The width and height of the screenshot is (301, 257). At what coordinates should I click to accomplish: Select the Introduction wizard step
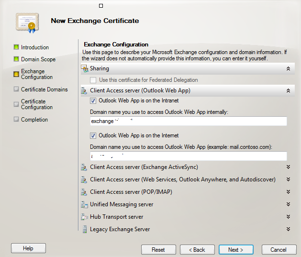[35, 47]
